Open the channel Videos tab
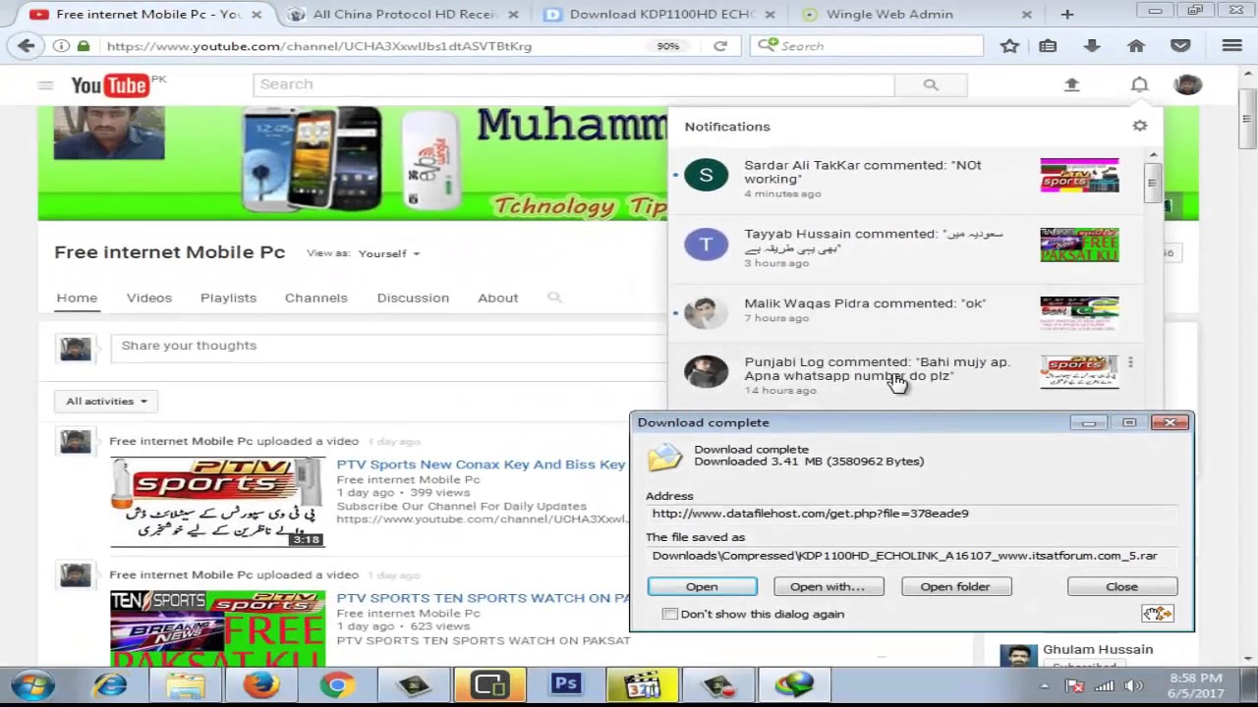The image size is (1258, 707). [x=149, y=298]
